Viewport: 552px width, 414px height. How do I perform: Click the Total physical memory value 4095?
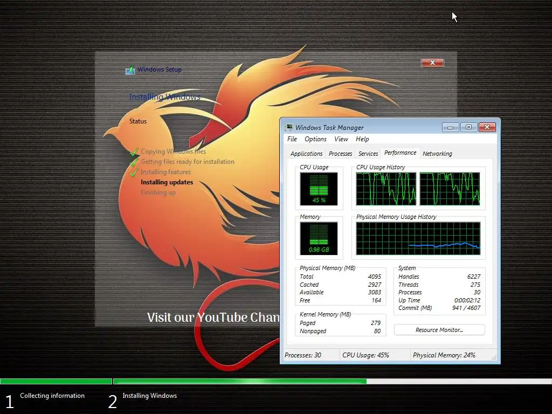tap(375, 277)
